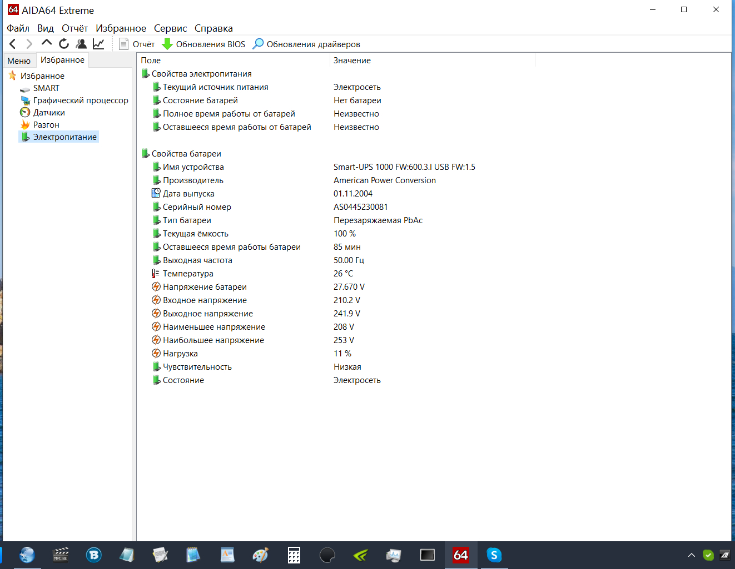This screenshot has height=569, width=735.
Task: Select SMART in the favorites tree
Action: [x=46, y=88]
